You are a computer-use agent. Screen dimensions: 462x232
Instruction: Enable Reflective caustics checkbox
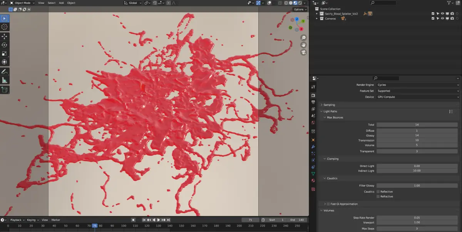[x=378, y=192]
